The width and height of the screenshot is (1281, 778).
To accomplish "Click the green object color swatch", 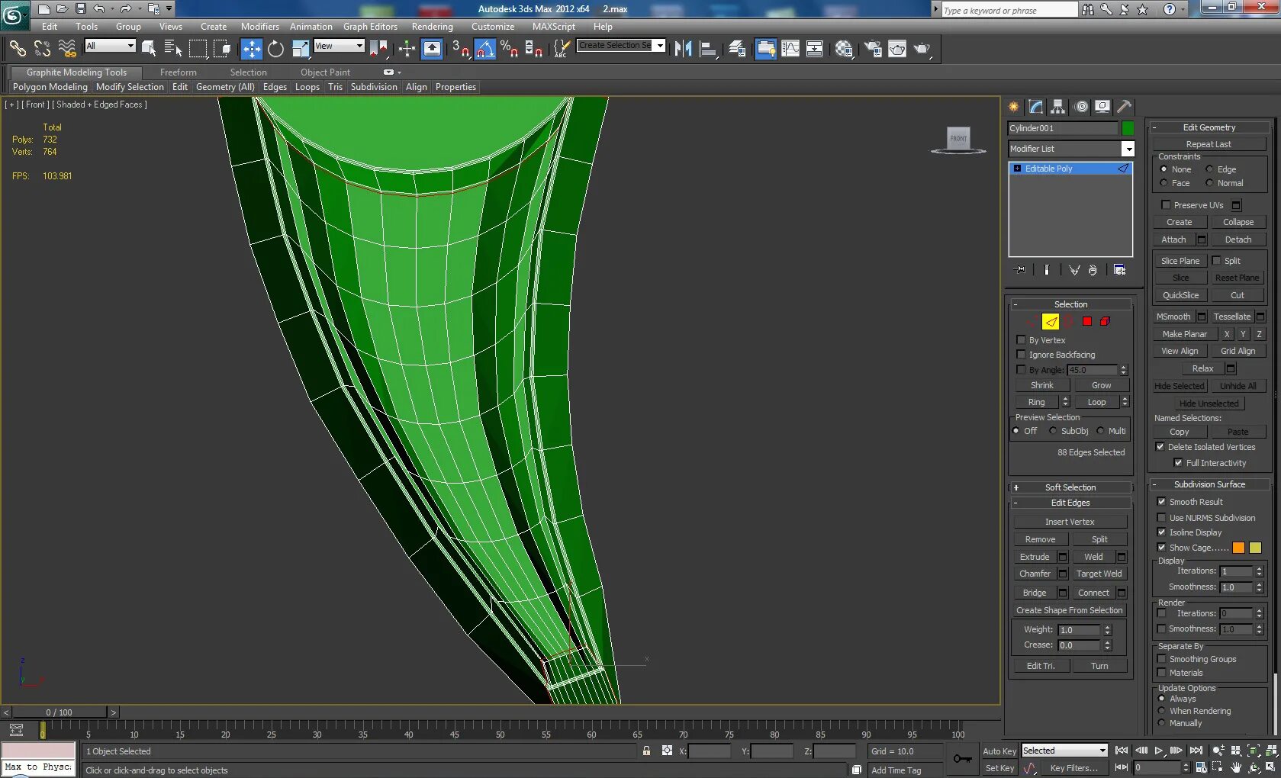I will tap(1128, 128).
